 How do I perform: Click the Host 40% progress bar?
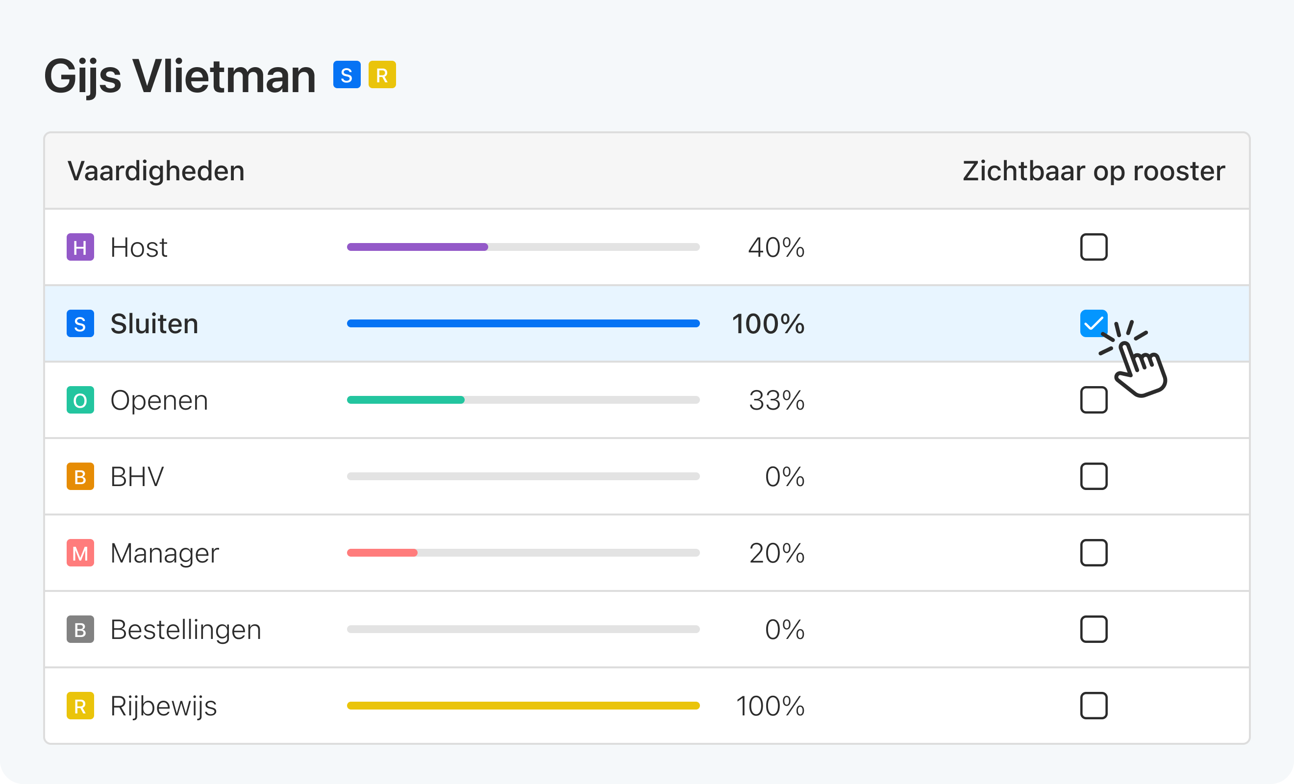point(523,247)
